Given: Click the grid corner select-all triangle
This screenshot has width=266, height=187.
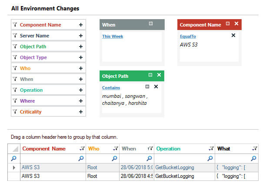Looking at the screenshot, I should point(15,149).
